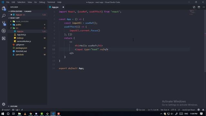The height and width of the screenshot is (116, 206).
Task: Click the 11:04 PM taskbar clock
Action: (x=193, y=114)
